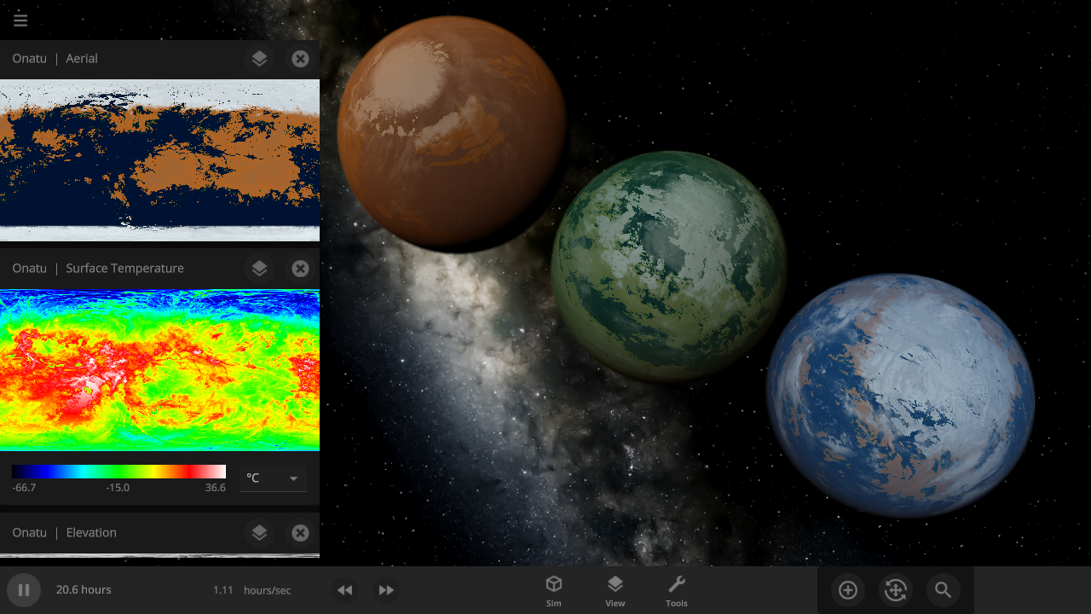Click the 1.11 hours/sec speed value
The height and width of the screenshot is (614, 1091).
(251, 590)
